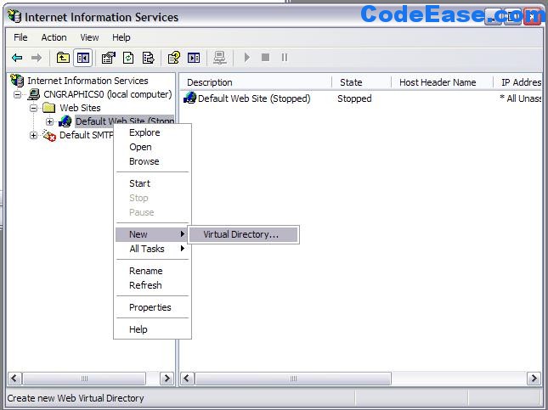
Task: Click the Refresh toolbar icon
Action: click(128, 58)
